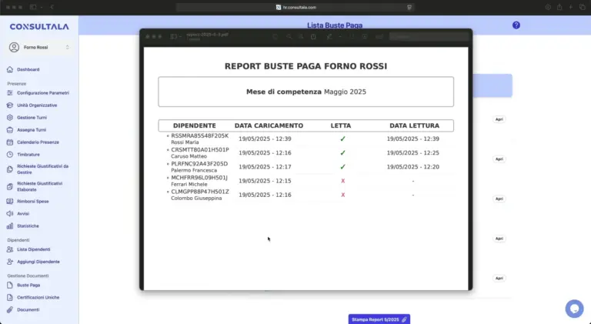Open Rimborsi Spese icon

[x=10, y=201]
